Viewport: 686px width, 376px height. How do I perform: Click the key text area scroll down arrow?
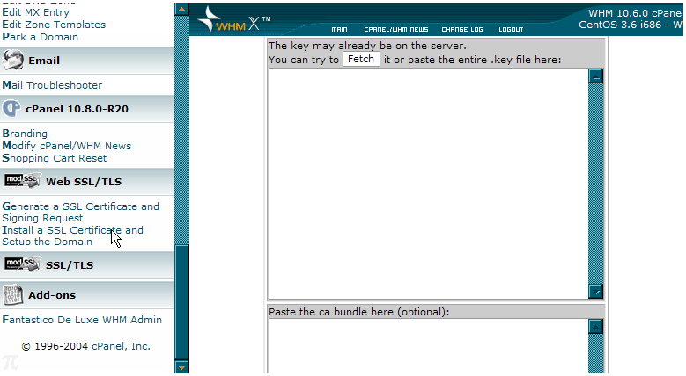coord(596,292)
